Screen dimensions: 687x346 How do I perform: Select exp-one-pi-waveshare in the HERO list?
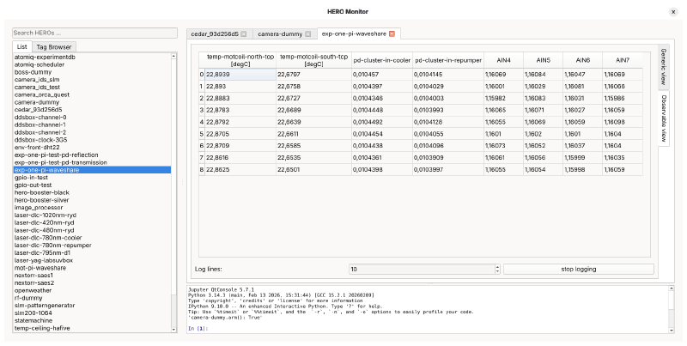(x=92, y=170)
